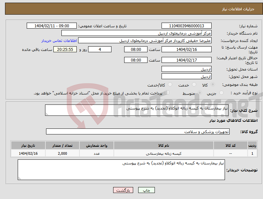Click the quantity cell 2,000
Screen dimensions: 263x199
[x=62, y=153]
